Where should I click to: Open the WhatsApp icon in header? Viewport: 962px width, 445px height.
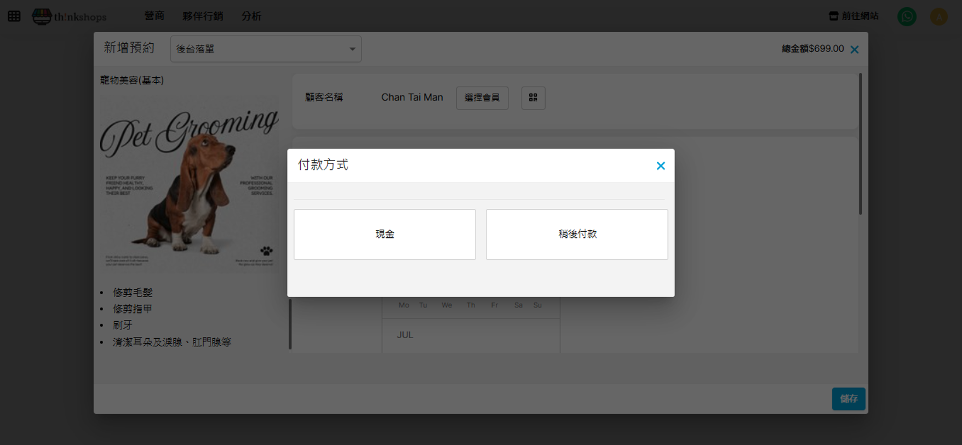(x=907, y=16)
